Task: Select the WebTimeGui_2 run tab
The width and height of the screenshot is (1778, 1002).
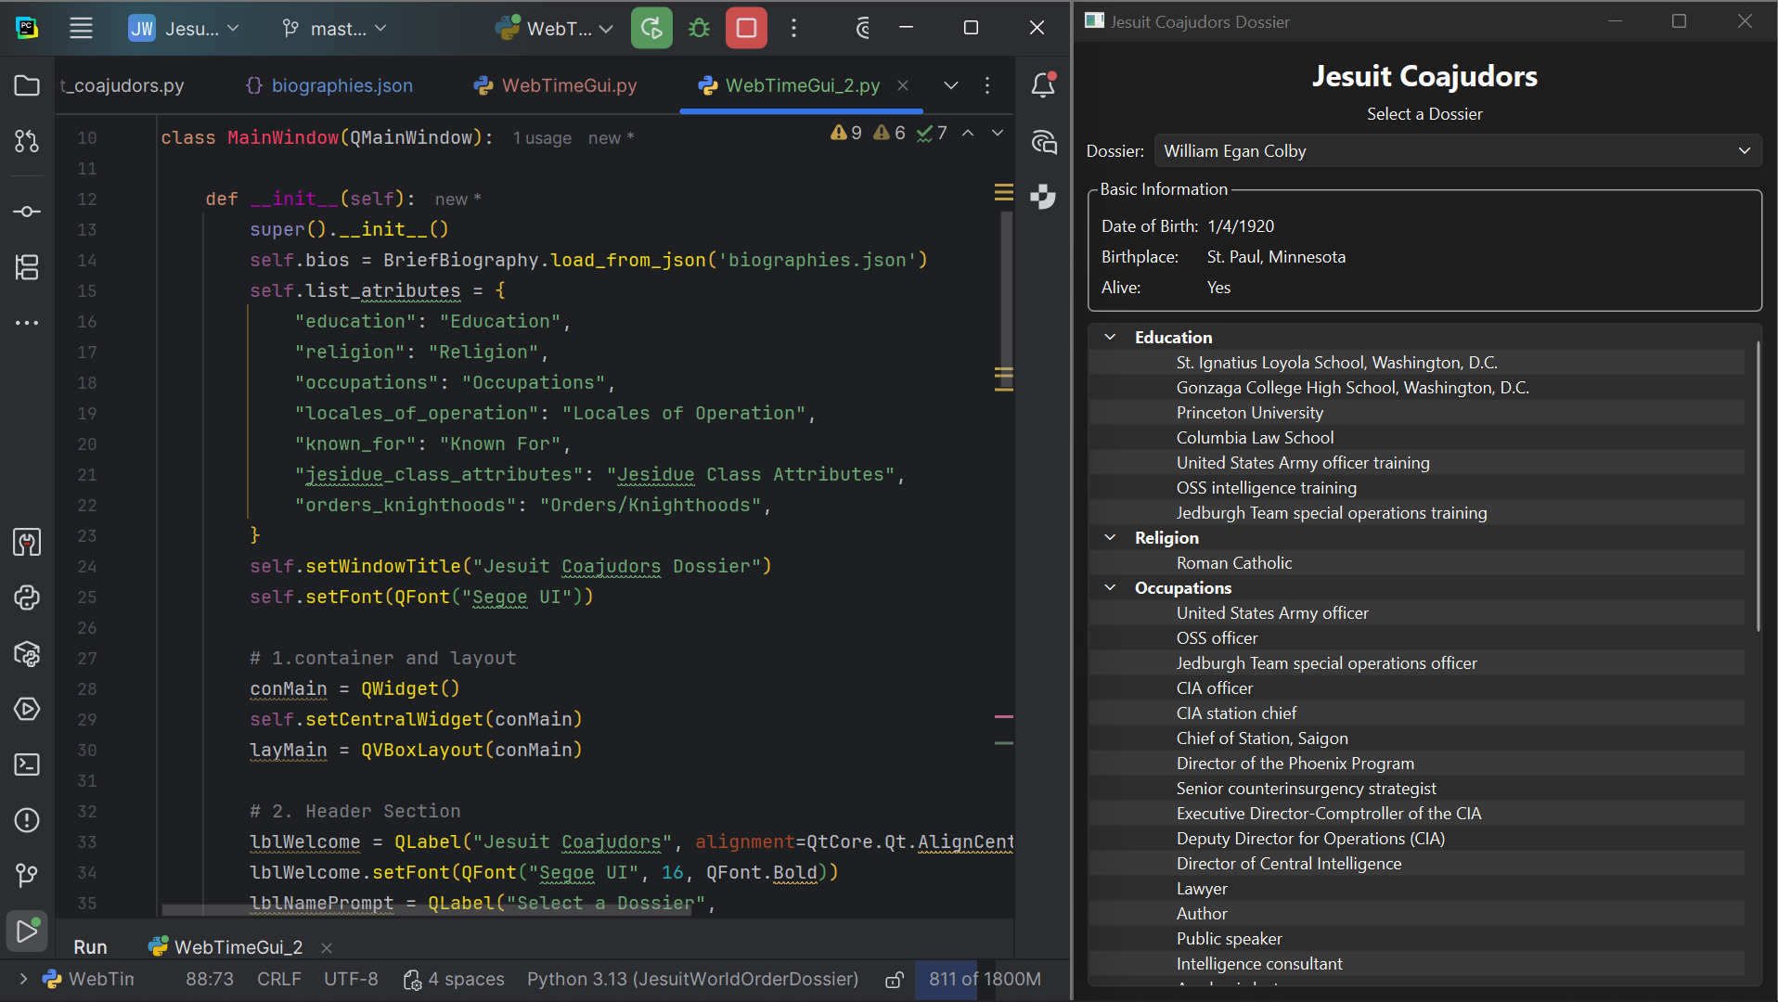Action: 225,946
